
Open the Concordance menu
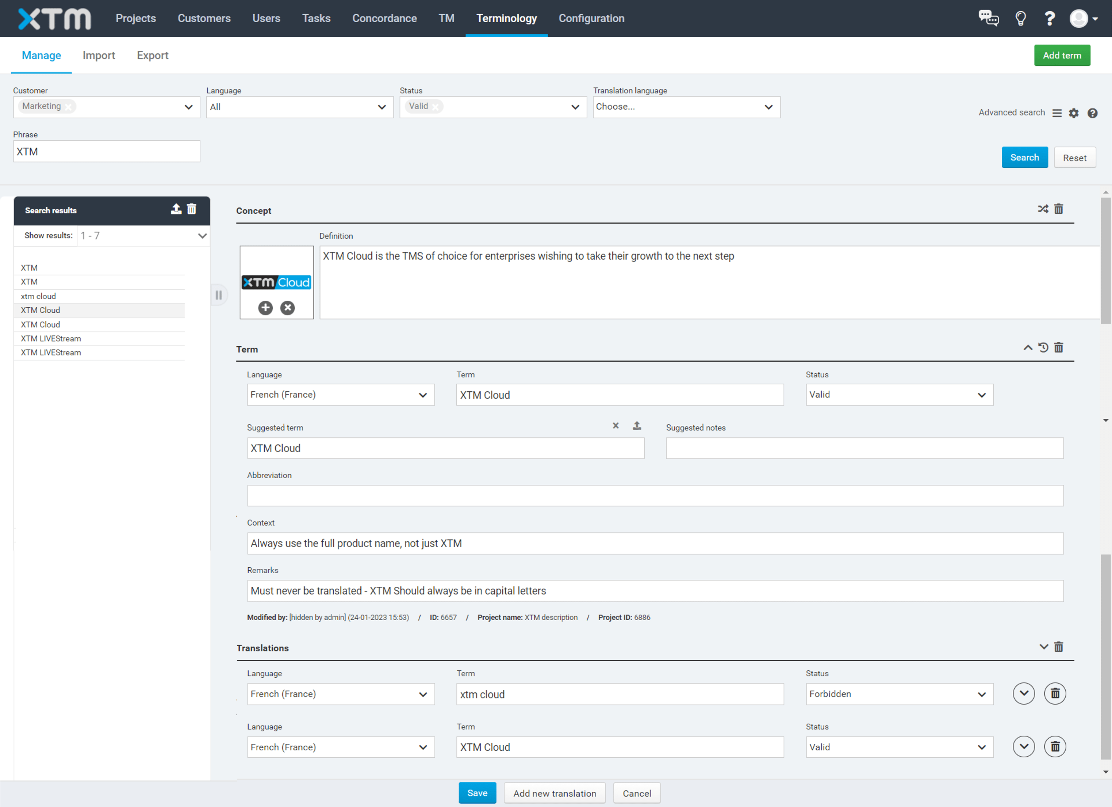tap(384, 18)
